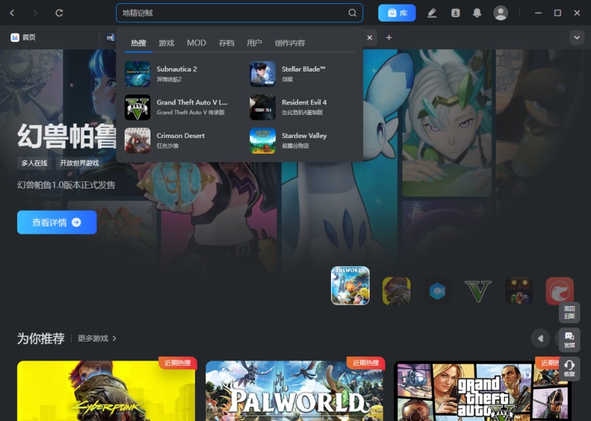
Task: Select the green V carousel icon
Action: coord(478,291)
